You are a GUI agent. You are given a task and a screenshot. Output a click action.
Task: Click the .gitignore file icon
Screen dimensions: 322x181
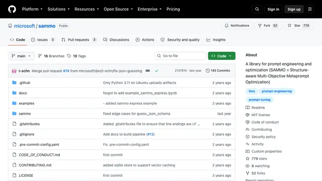(14, 134)
